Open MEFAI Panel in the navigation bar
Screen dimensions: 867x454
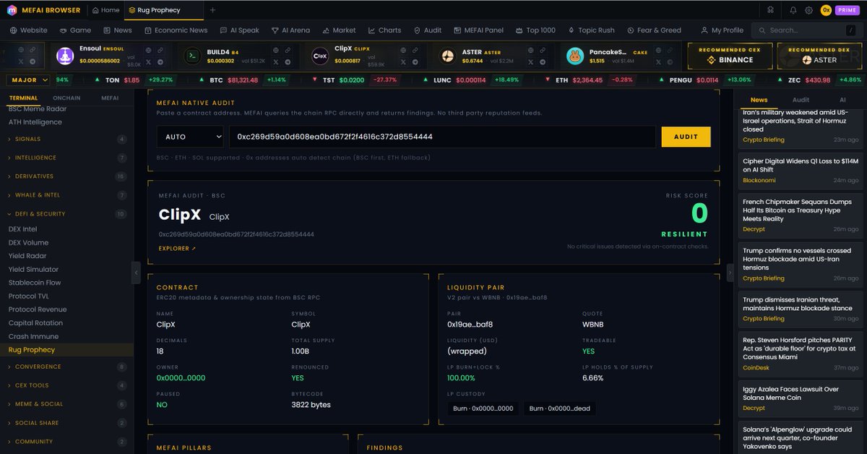click(x=478, y=30)
